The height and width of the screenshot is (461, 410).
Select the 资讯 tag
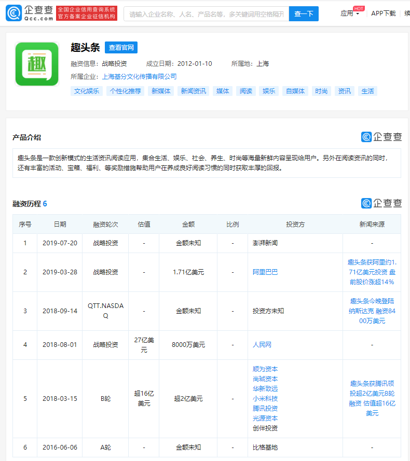coord(345,91)
